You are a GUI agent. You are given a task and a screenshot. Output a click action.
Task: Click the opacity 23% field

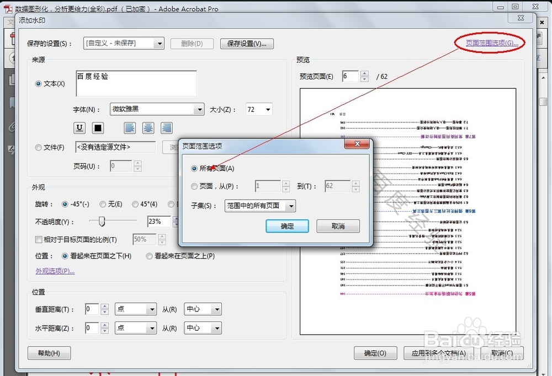coord(159,222)
